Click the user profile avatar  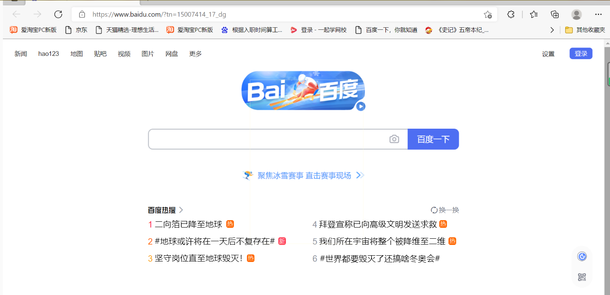(576, 14)
